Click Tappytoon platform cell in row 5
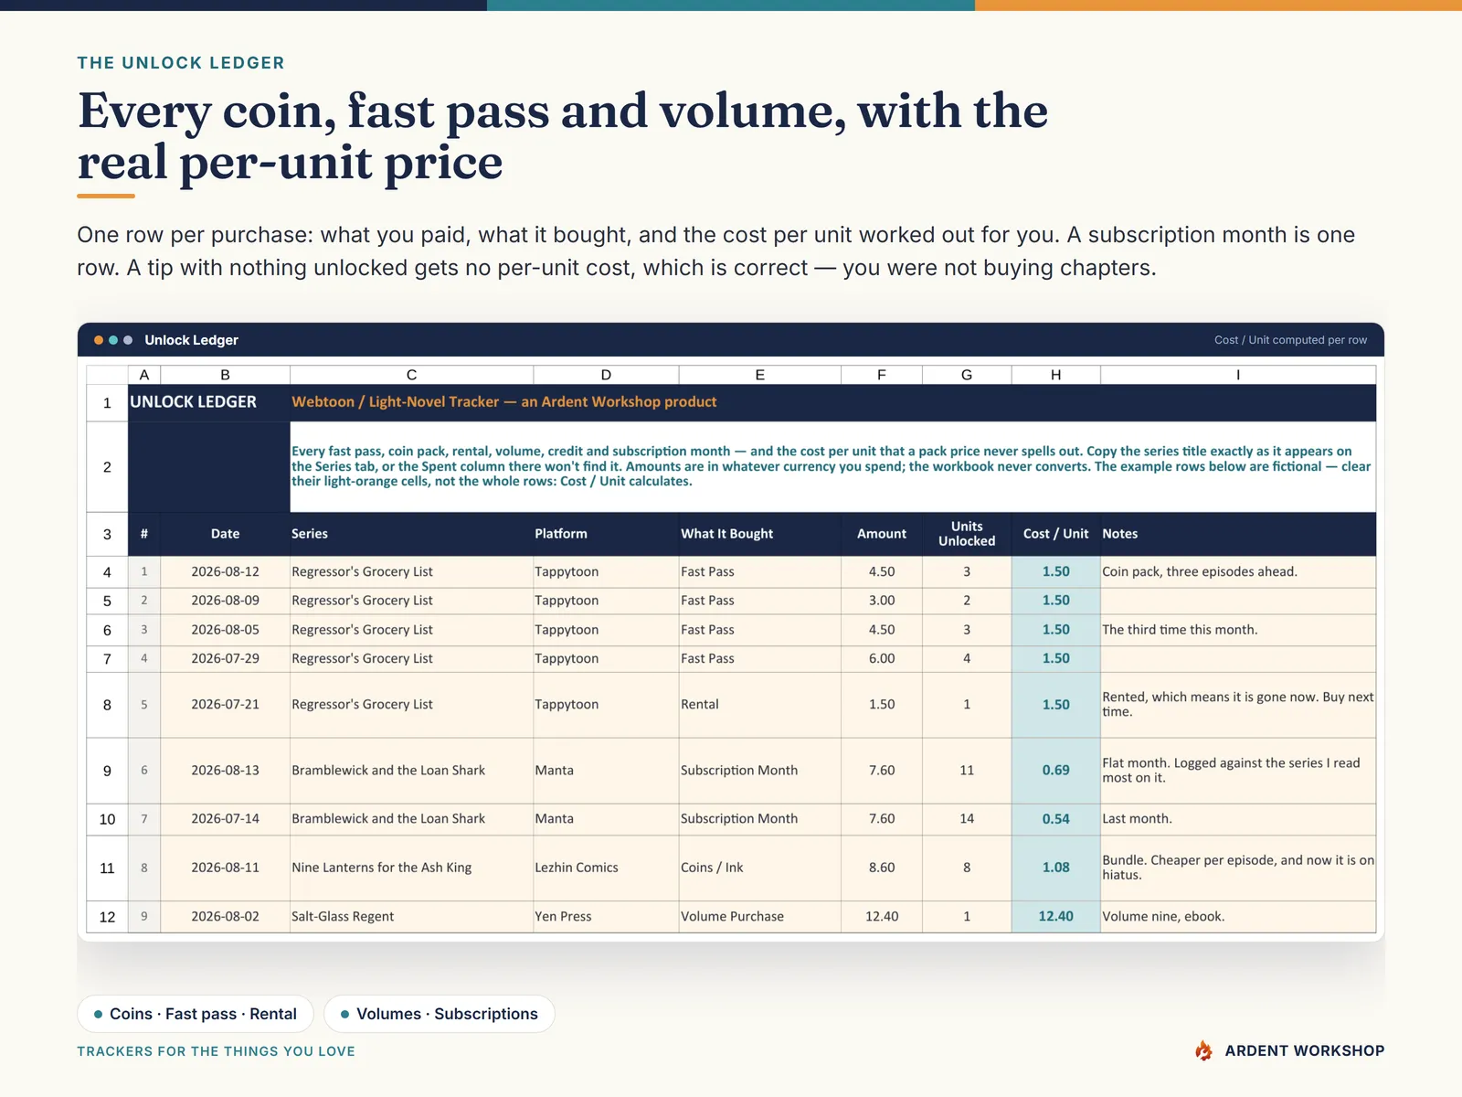This screenshot has height=1097, width=1462. 606,601
